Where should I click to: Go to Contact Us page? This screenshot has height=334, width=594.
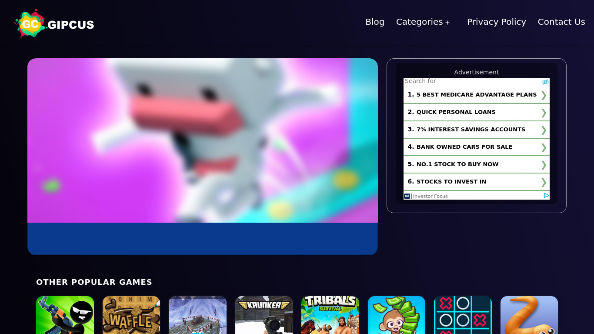click(561, 22)
